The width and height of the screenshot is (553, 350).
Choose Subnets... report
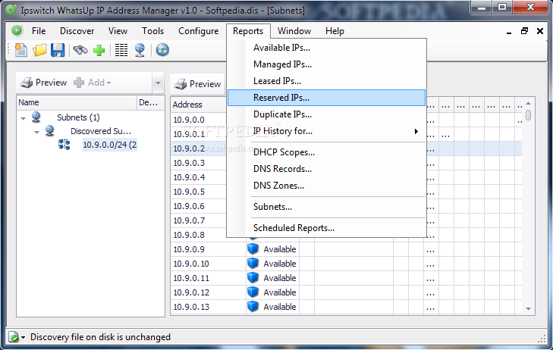point(327,207)
